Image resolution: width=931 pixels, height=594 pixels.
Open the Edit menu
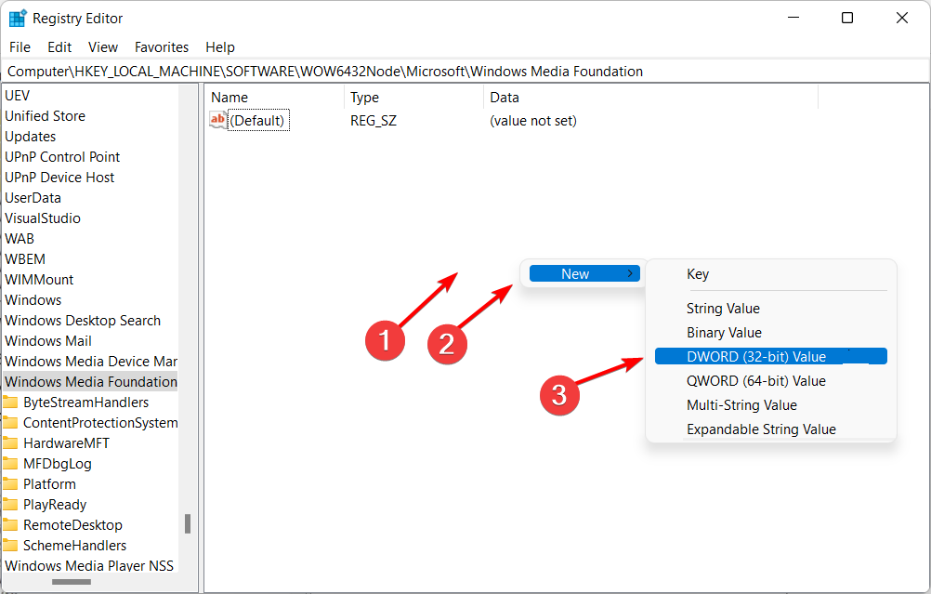(x=59, y=46)
